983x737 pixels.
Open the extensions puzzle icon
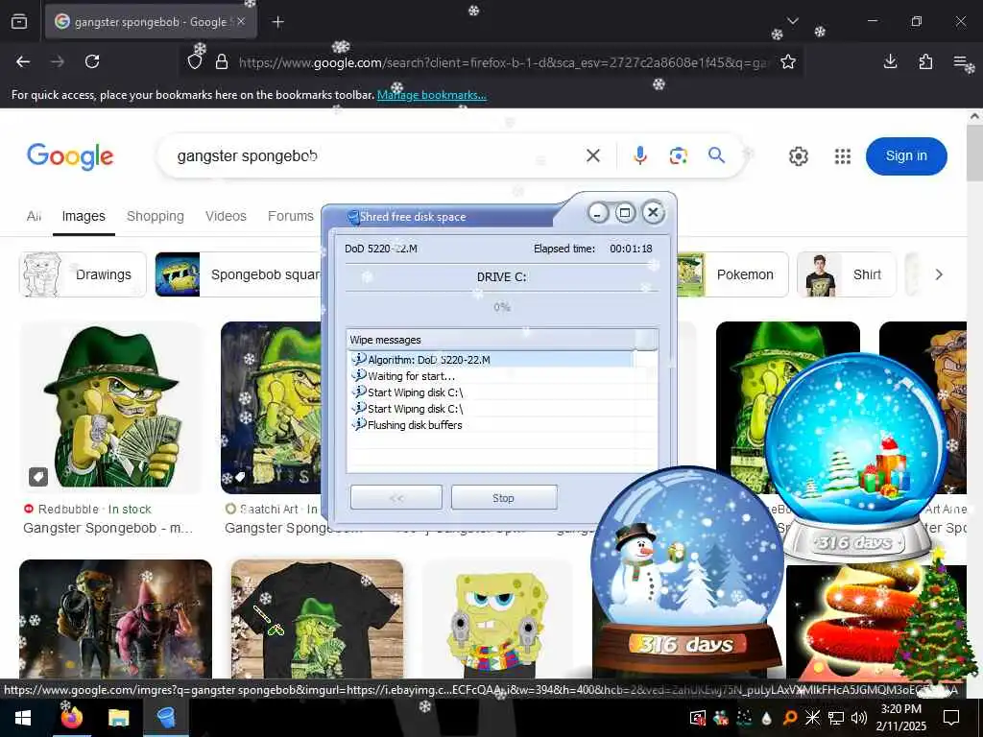(925, 61)
